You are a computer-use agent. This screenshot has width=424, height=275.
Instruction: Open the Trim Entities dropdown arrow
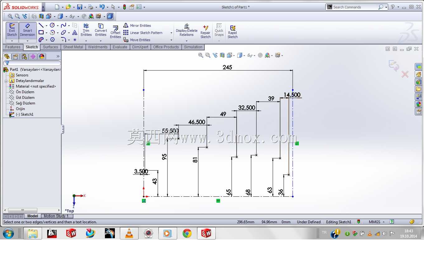pyautogui.click(x=86, y=41)
